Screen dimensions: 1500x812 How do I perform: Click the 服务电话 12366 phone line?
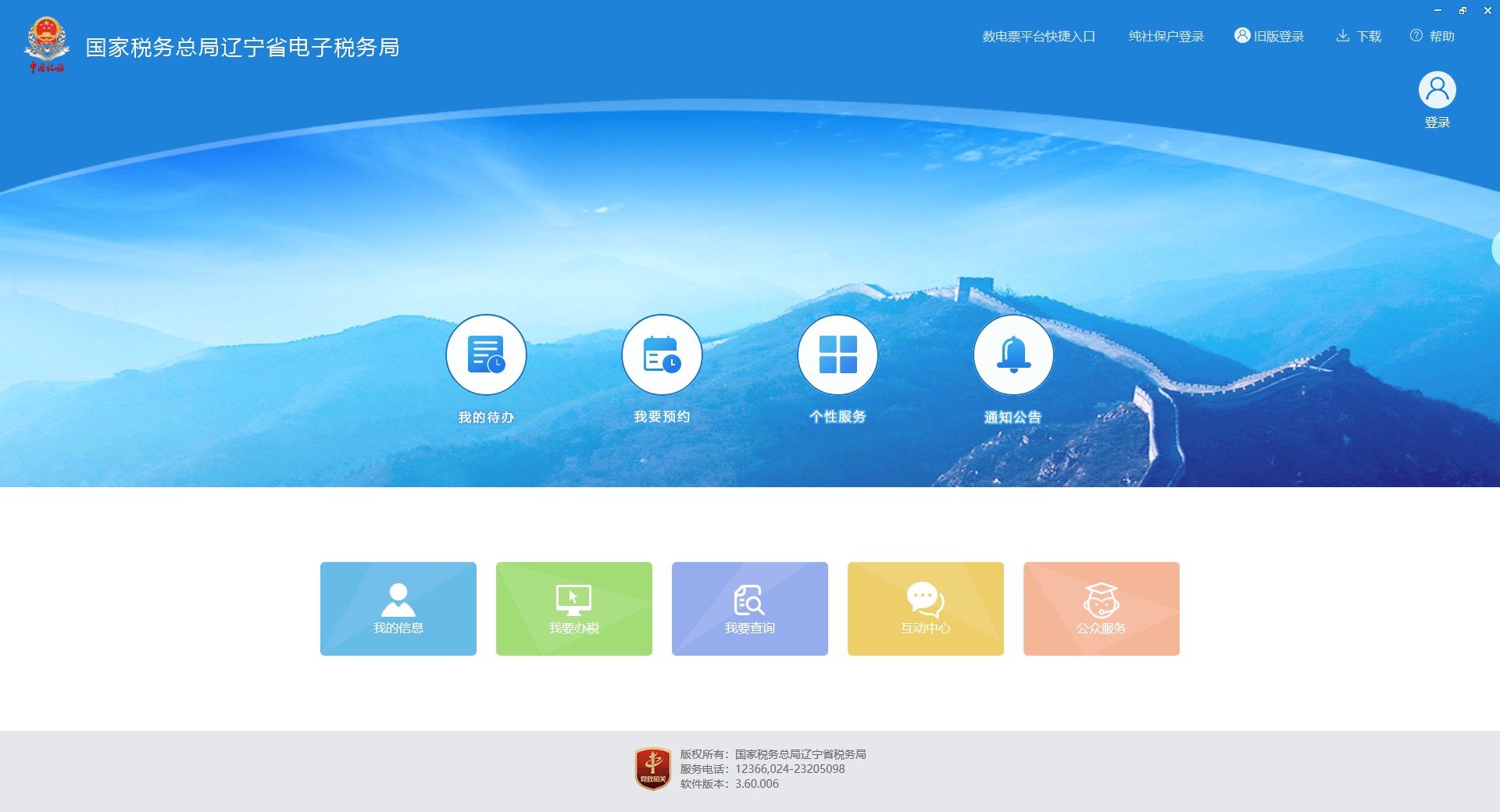762,769
